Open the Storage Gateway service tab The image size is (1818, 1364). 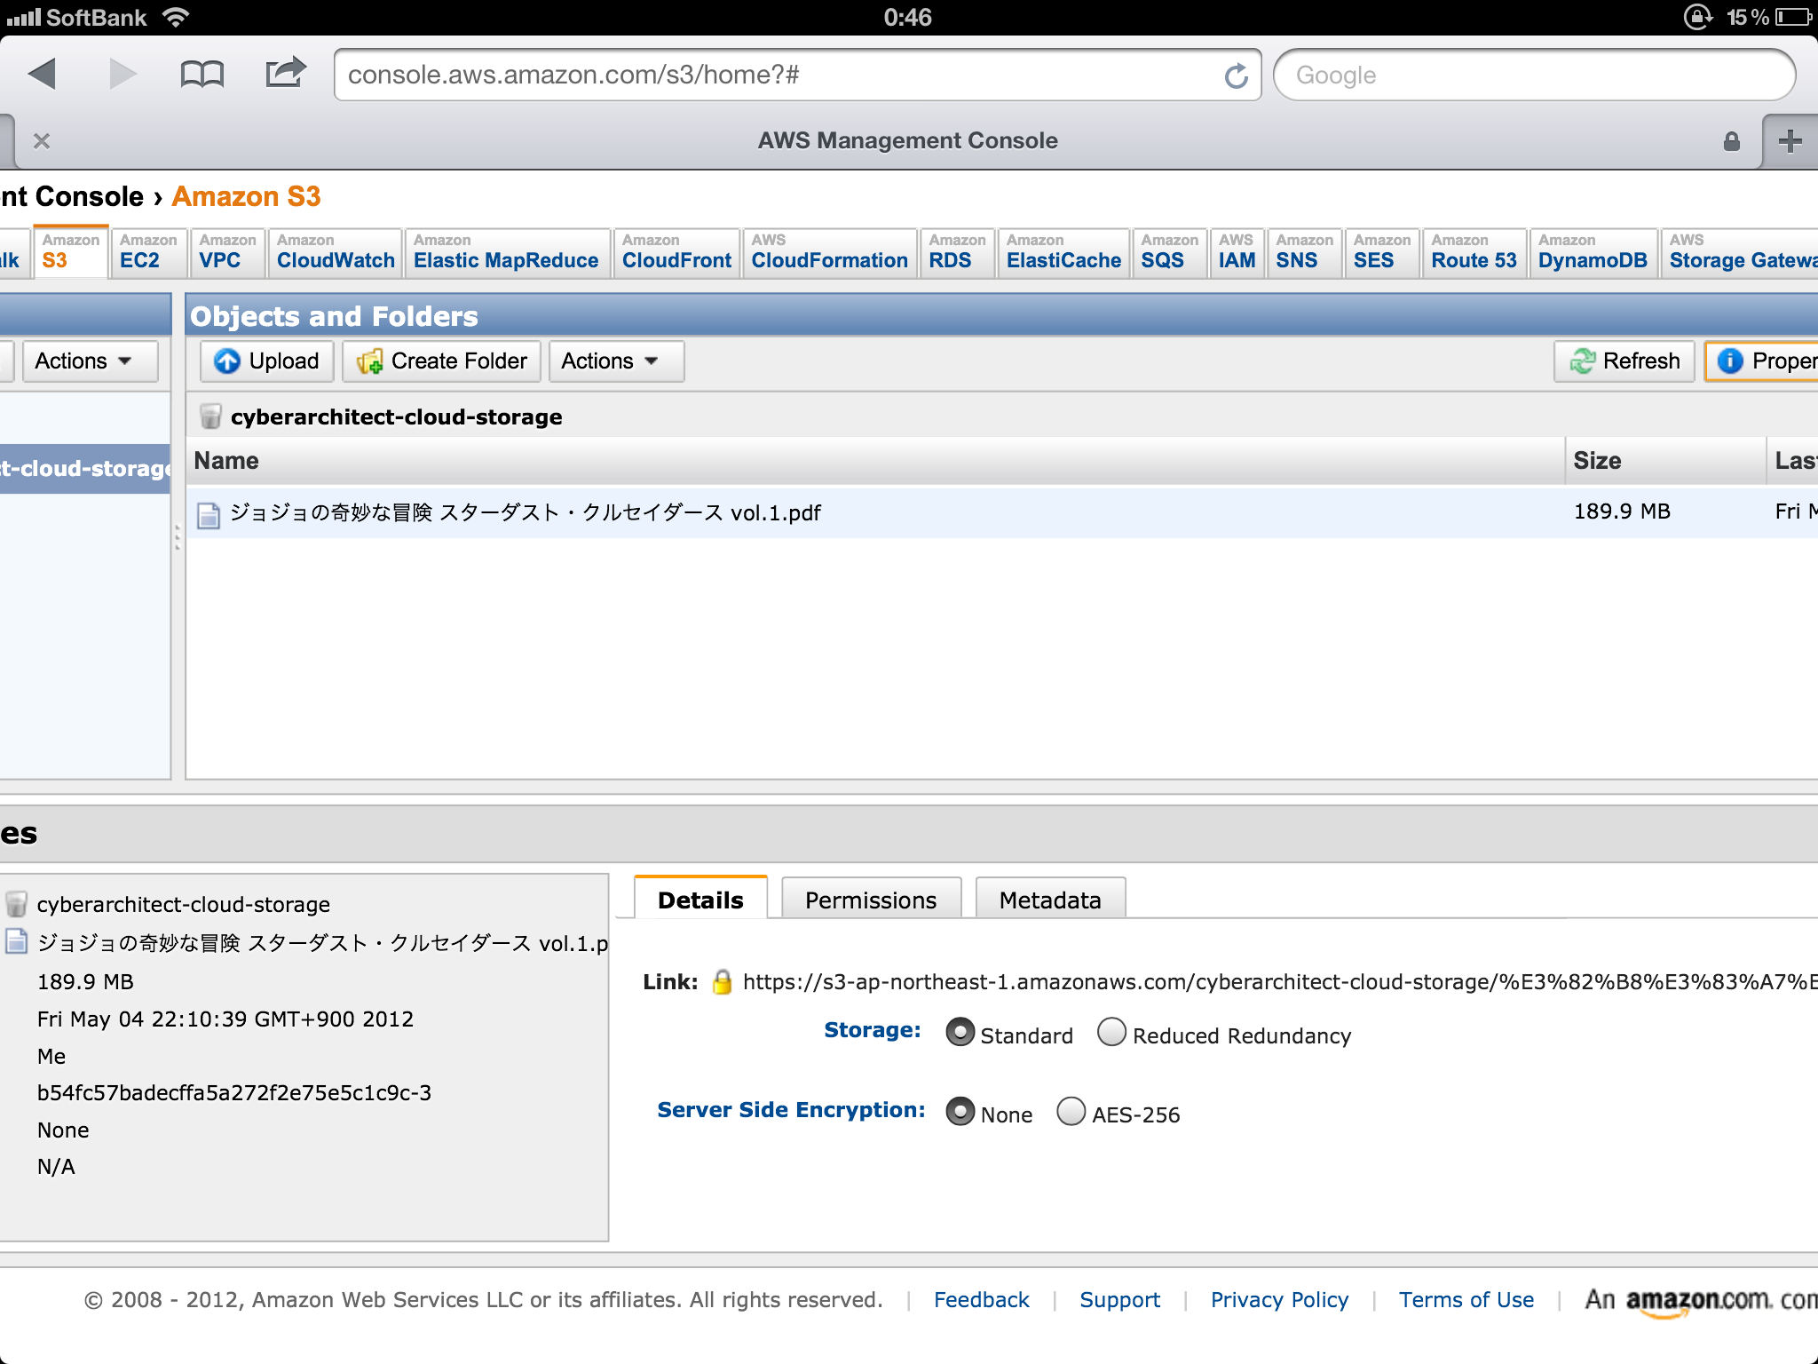[x=1740, y=252]
